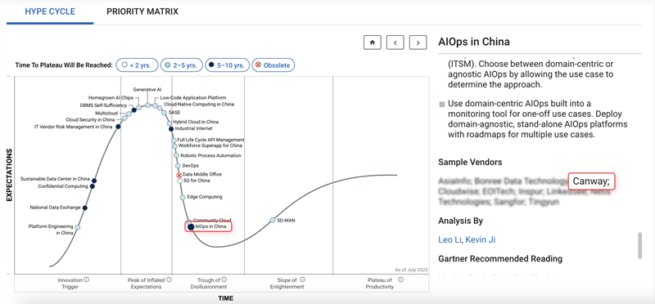
Task: Select the SD-WAN point on curve
Action: coord(273,220)
